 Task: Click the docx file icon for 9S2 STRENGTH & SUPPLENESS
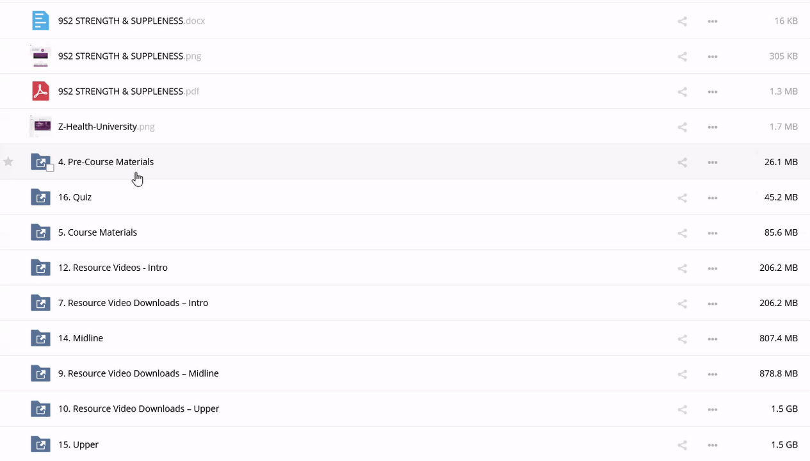point(40,21)
